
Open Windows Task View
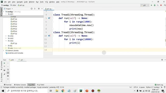click(51, 91)
